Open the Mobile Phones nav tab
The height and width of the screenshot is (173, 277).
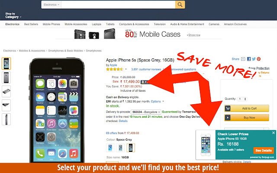(x=51, y=24)
